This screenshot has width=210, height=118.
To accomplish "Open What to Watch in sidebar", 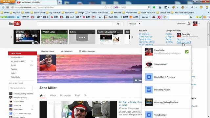I will (x=17, y=57).
